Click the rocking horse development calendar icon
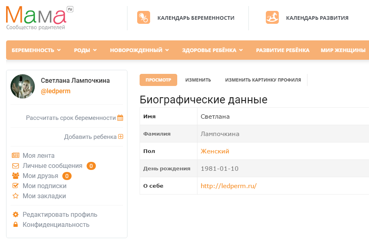Viewport: 369px width, 243px height. (x=272, y=18)
